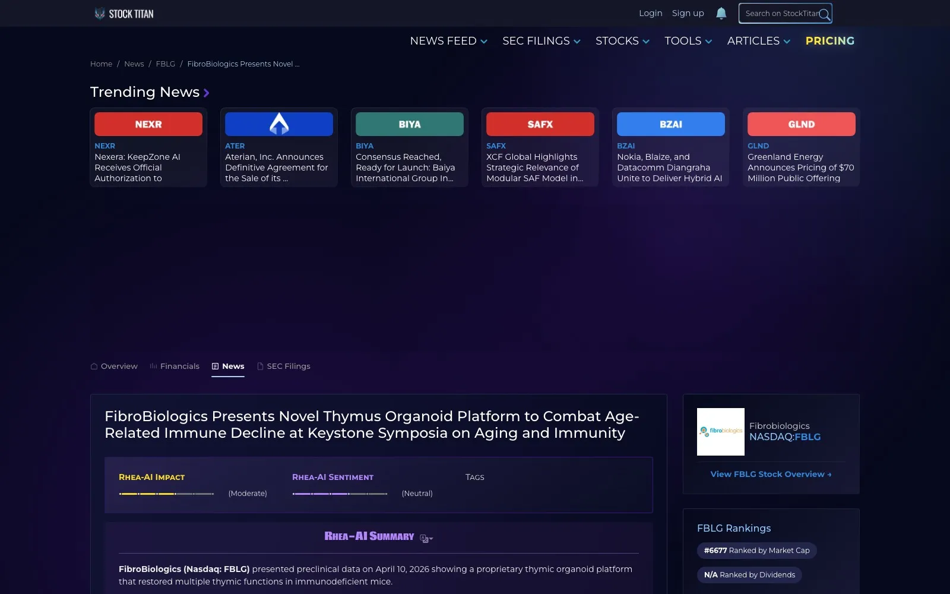Click the Rhea-AI Impact meter

(x=166, y=494)
